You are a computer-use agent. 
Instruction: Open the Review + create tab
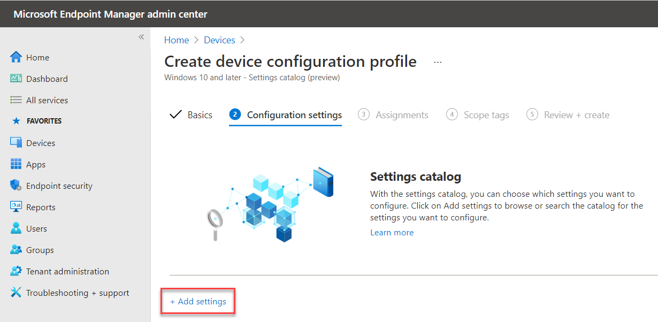(568, 115)
